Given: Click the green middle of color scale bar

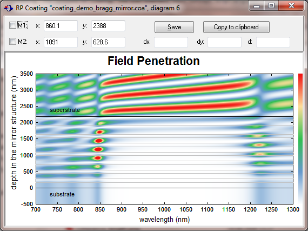Looking at the screenshot, I should pyautogui.click(x=300, y=137).
